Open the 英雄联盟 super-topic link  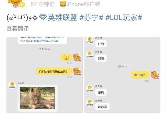(62, 17)
